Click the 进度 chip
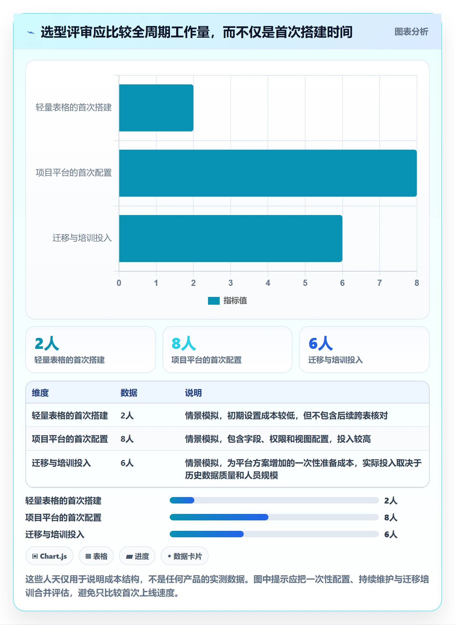 [137, 556]
